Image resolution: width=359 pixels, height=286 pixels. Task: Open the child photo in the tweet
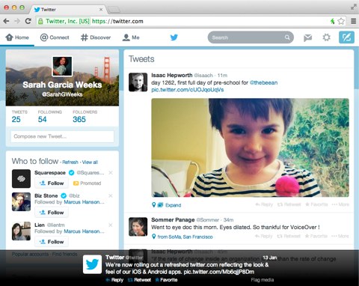250,147
